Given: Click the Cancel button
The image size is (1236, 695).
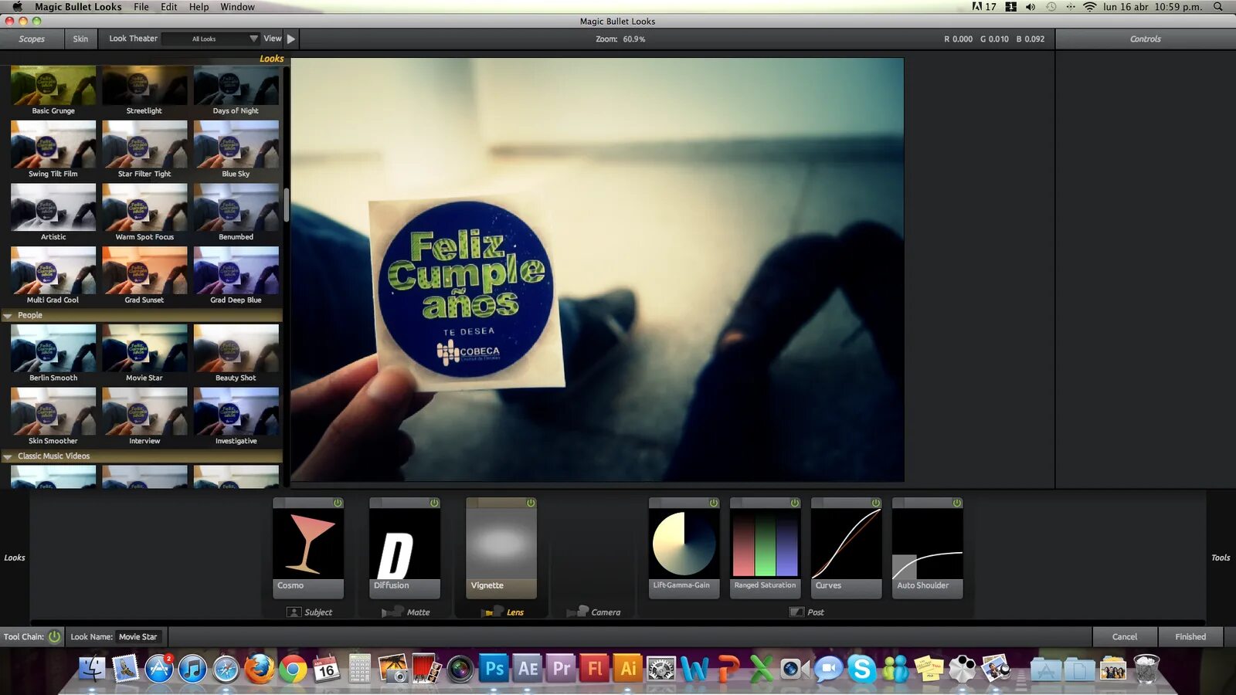Looking at the screenshot, I should (1125, 637).
